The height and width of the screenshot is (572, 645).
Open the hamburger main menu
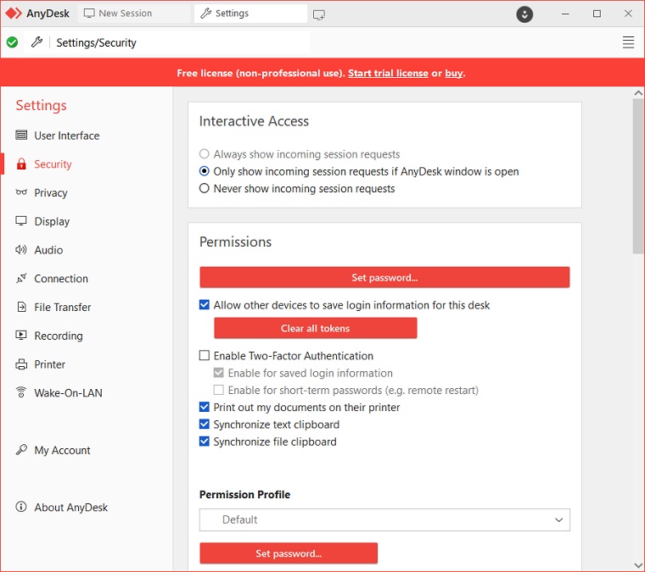[x=628, y=42]
